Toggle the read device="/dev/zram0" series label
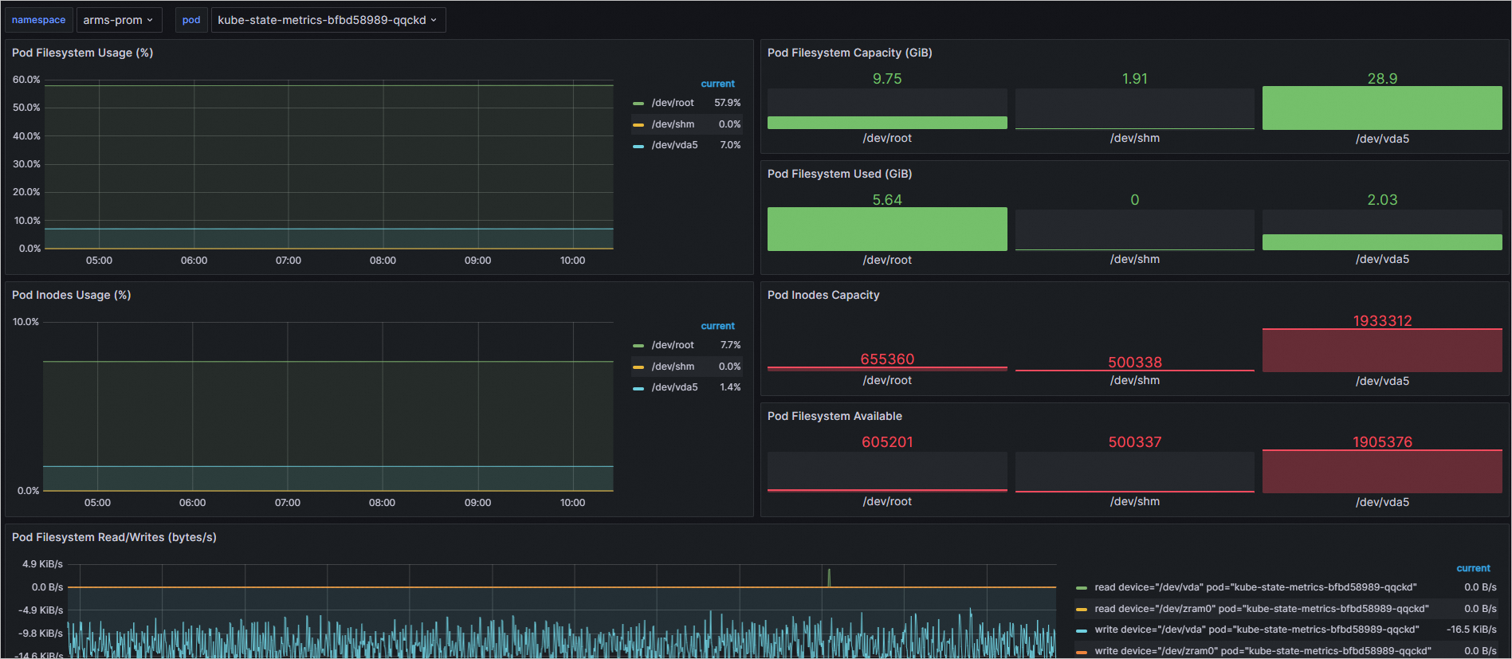 pos(1261,609)
